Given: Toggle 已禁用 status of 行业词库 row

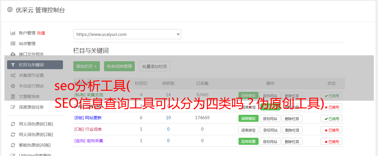Looking at the screenshot, I should 332,130.
